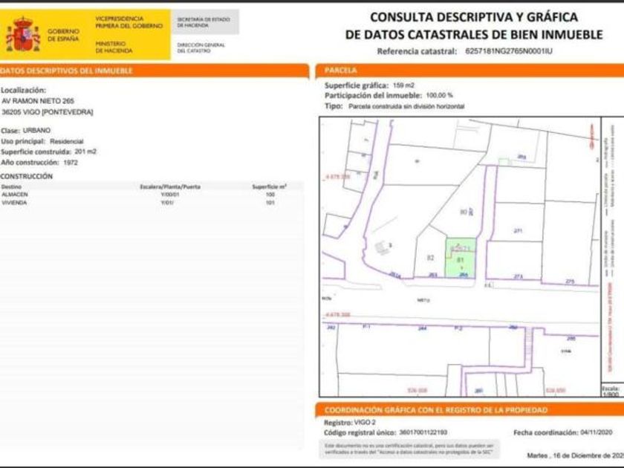Click surface cell '100' in ALMACEN row
The image size is (624, 468).
click(x=270, y=195)
